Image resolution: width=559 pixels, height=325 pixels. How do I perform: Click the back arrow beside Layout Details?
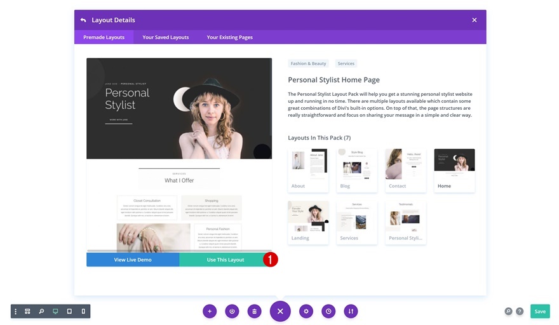click(x=83, y=20)
